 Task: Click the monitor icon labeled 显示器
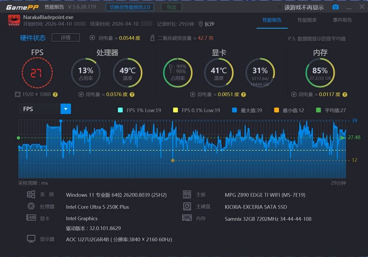pyautogui.click(x=31, y=239)
